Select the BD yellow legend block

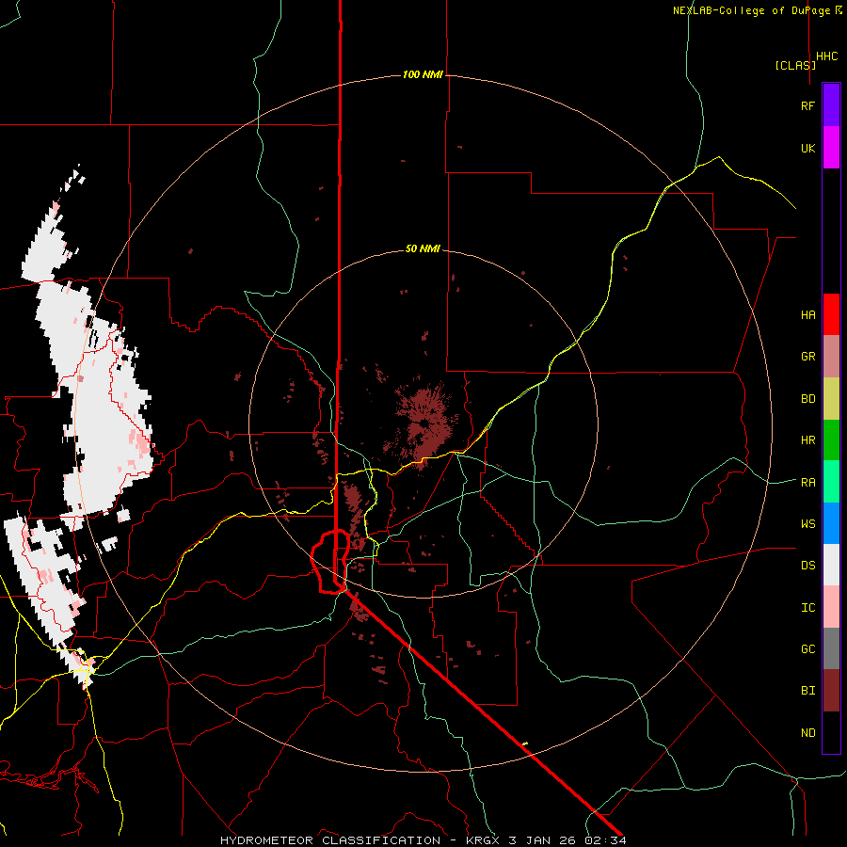click(831, 399)
